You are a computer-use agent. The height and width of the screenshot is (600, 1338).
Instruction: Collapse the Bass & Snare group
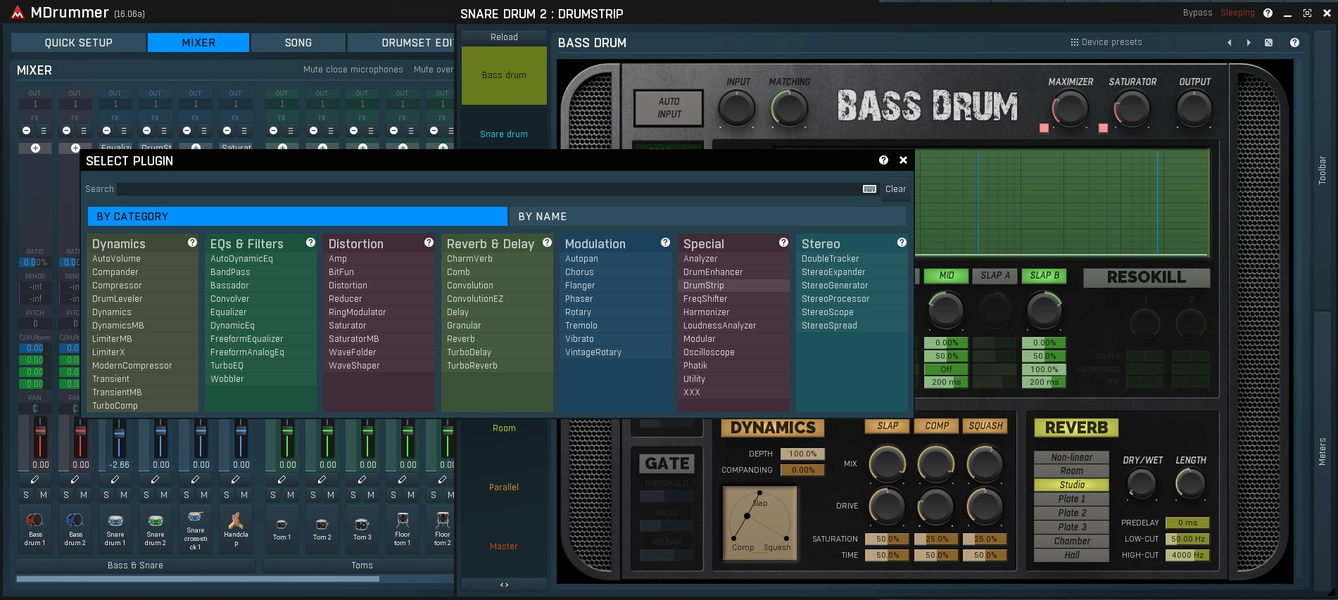coord(135,566)
